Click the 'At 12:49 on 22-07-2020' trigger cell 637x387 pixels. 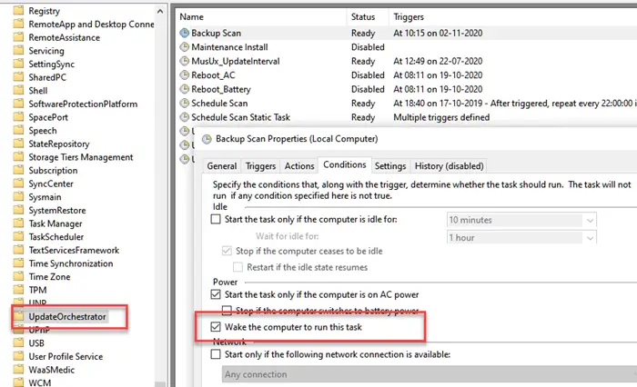[438, 61]
